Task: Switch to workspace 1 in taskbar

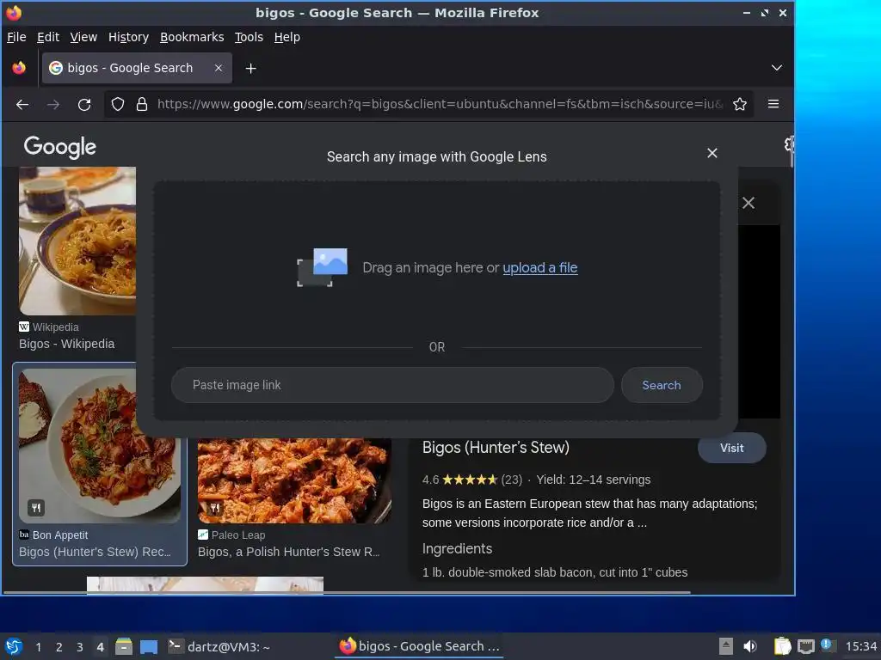Action: [x=38, y=647]
